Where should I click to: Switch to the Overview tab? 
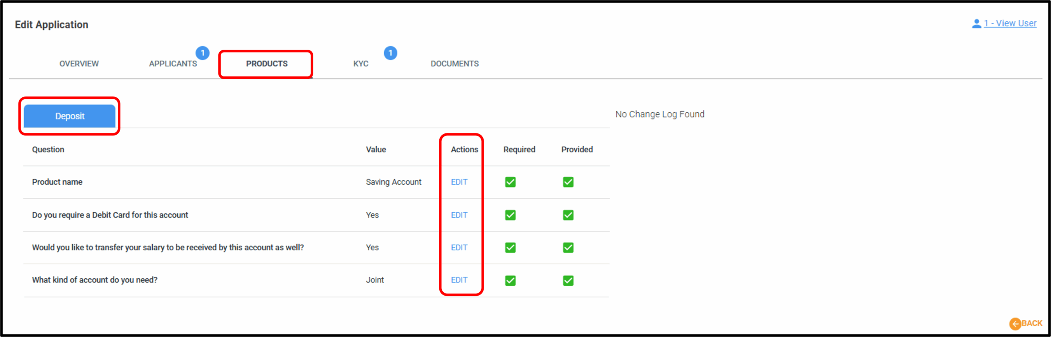point(79,64)
